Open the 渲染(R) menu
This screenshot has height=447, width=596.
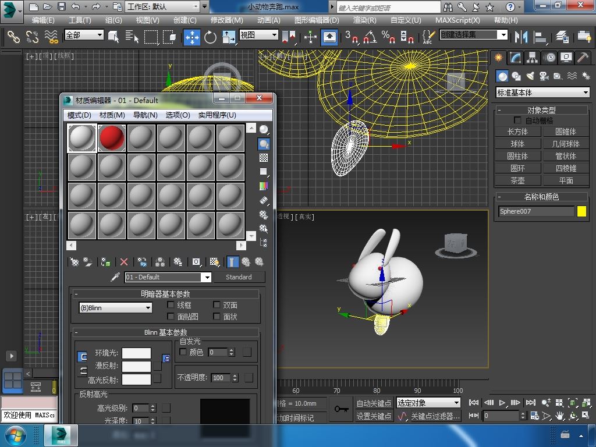point(364,20)
